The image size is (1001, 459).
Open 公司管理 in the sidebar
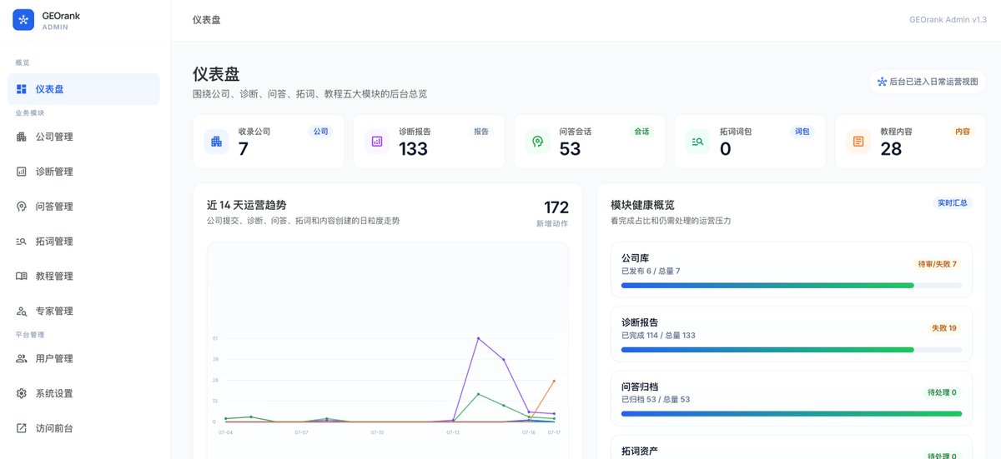[x=83, y=137]
